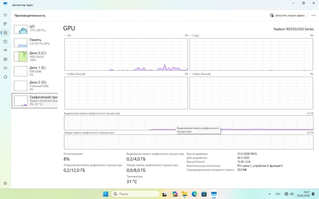Open Task Manager settings gear icon
319x199 pixels.
5,183
